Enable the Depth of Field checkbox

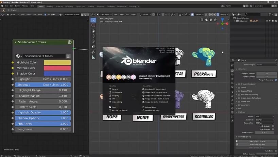pyautogui.click(x=239, y=91)
